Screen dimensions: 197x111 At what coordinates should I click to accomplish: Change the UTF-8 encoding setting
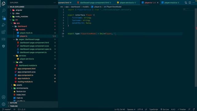pyautogui.click(x=140, y=109)
